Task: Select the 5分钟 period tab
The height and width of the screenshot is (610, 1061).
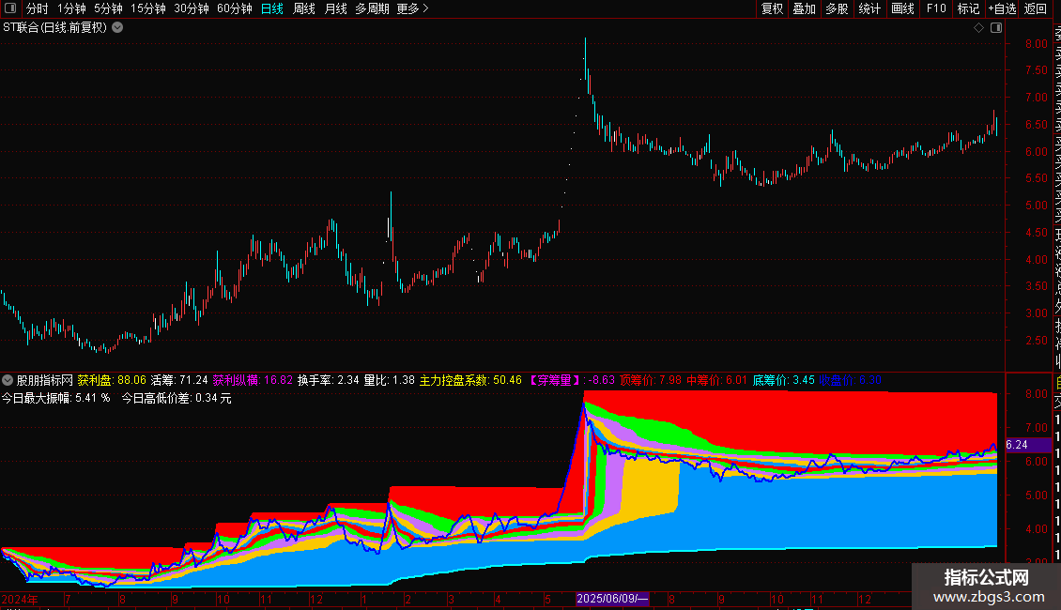Action: [108, 8]
